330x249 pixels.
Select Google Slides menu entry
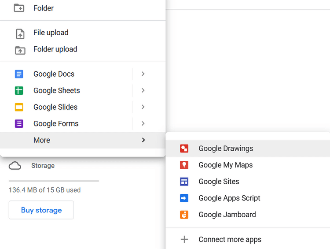pyautogui.click(x=83, y=107)
